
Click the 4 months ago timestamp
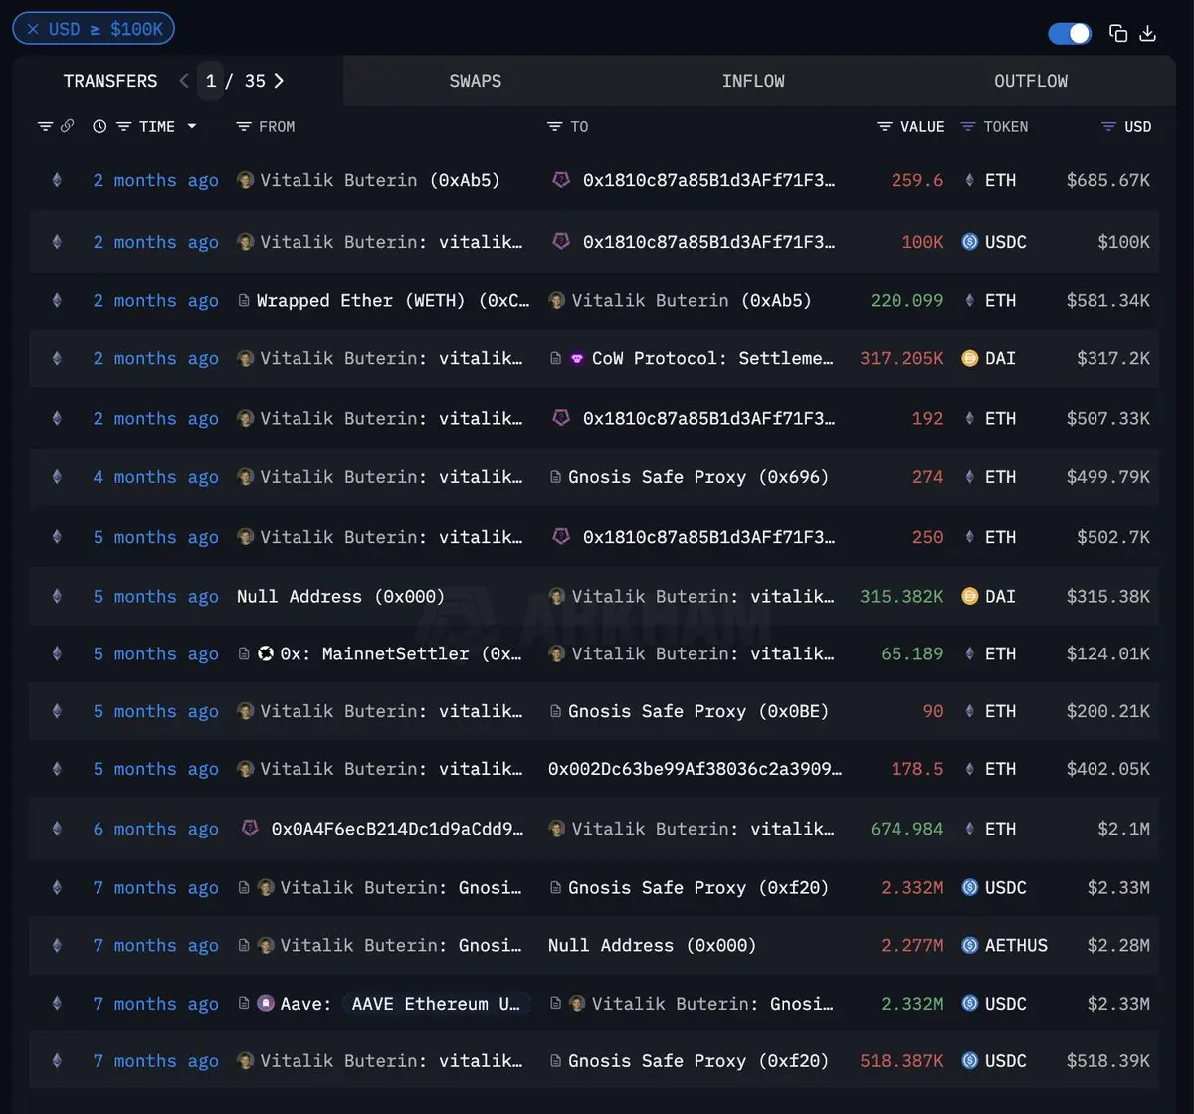pyautogui.click(x=156, y=477)
